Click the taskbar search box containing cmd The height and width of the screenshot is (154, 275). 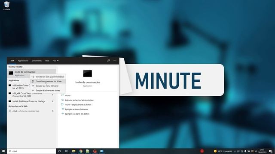pos(31,151)
